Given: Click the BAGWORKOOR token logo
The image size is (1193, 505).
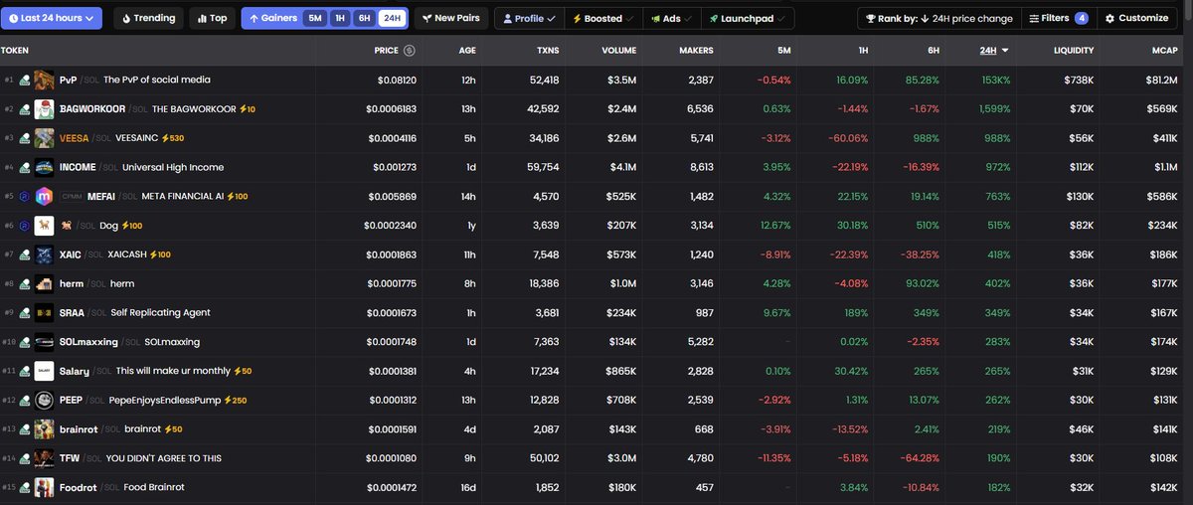Looking at the screenshot, I should (44, 109).
